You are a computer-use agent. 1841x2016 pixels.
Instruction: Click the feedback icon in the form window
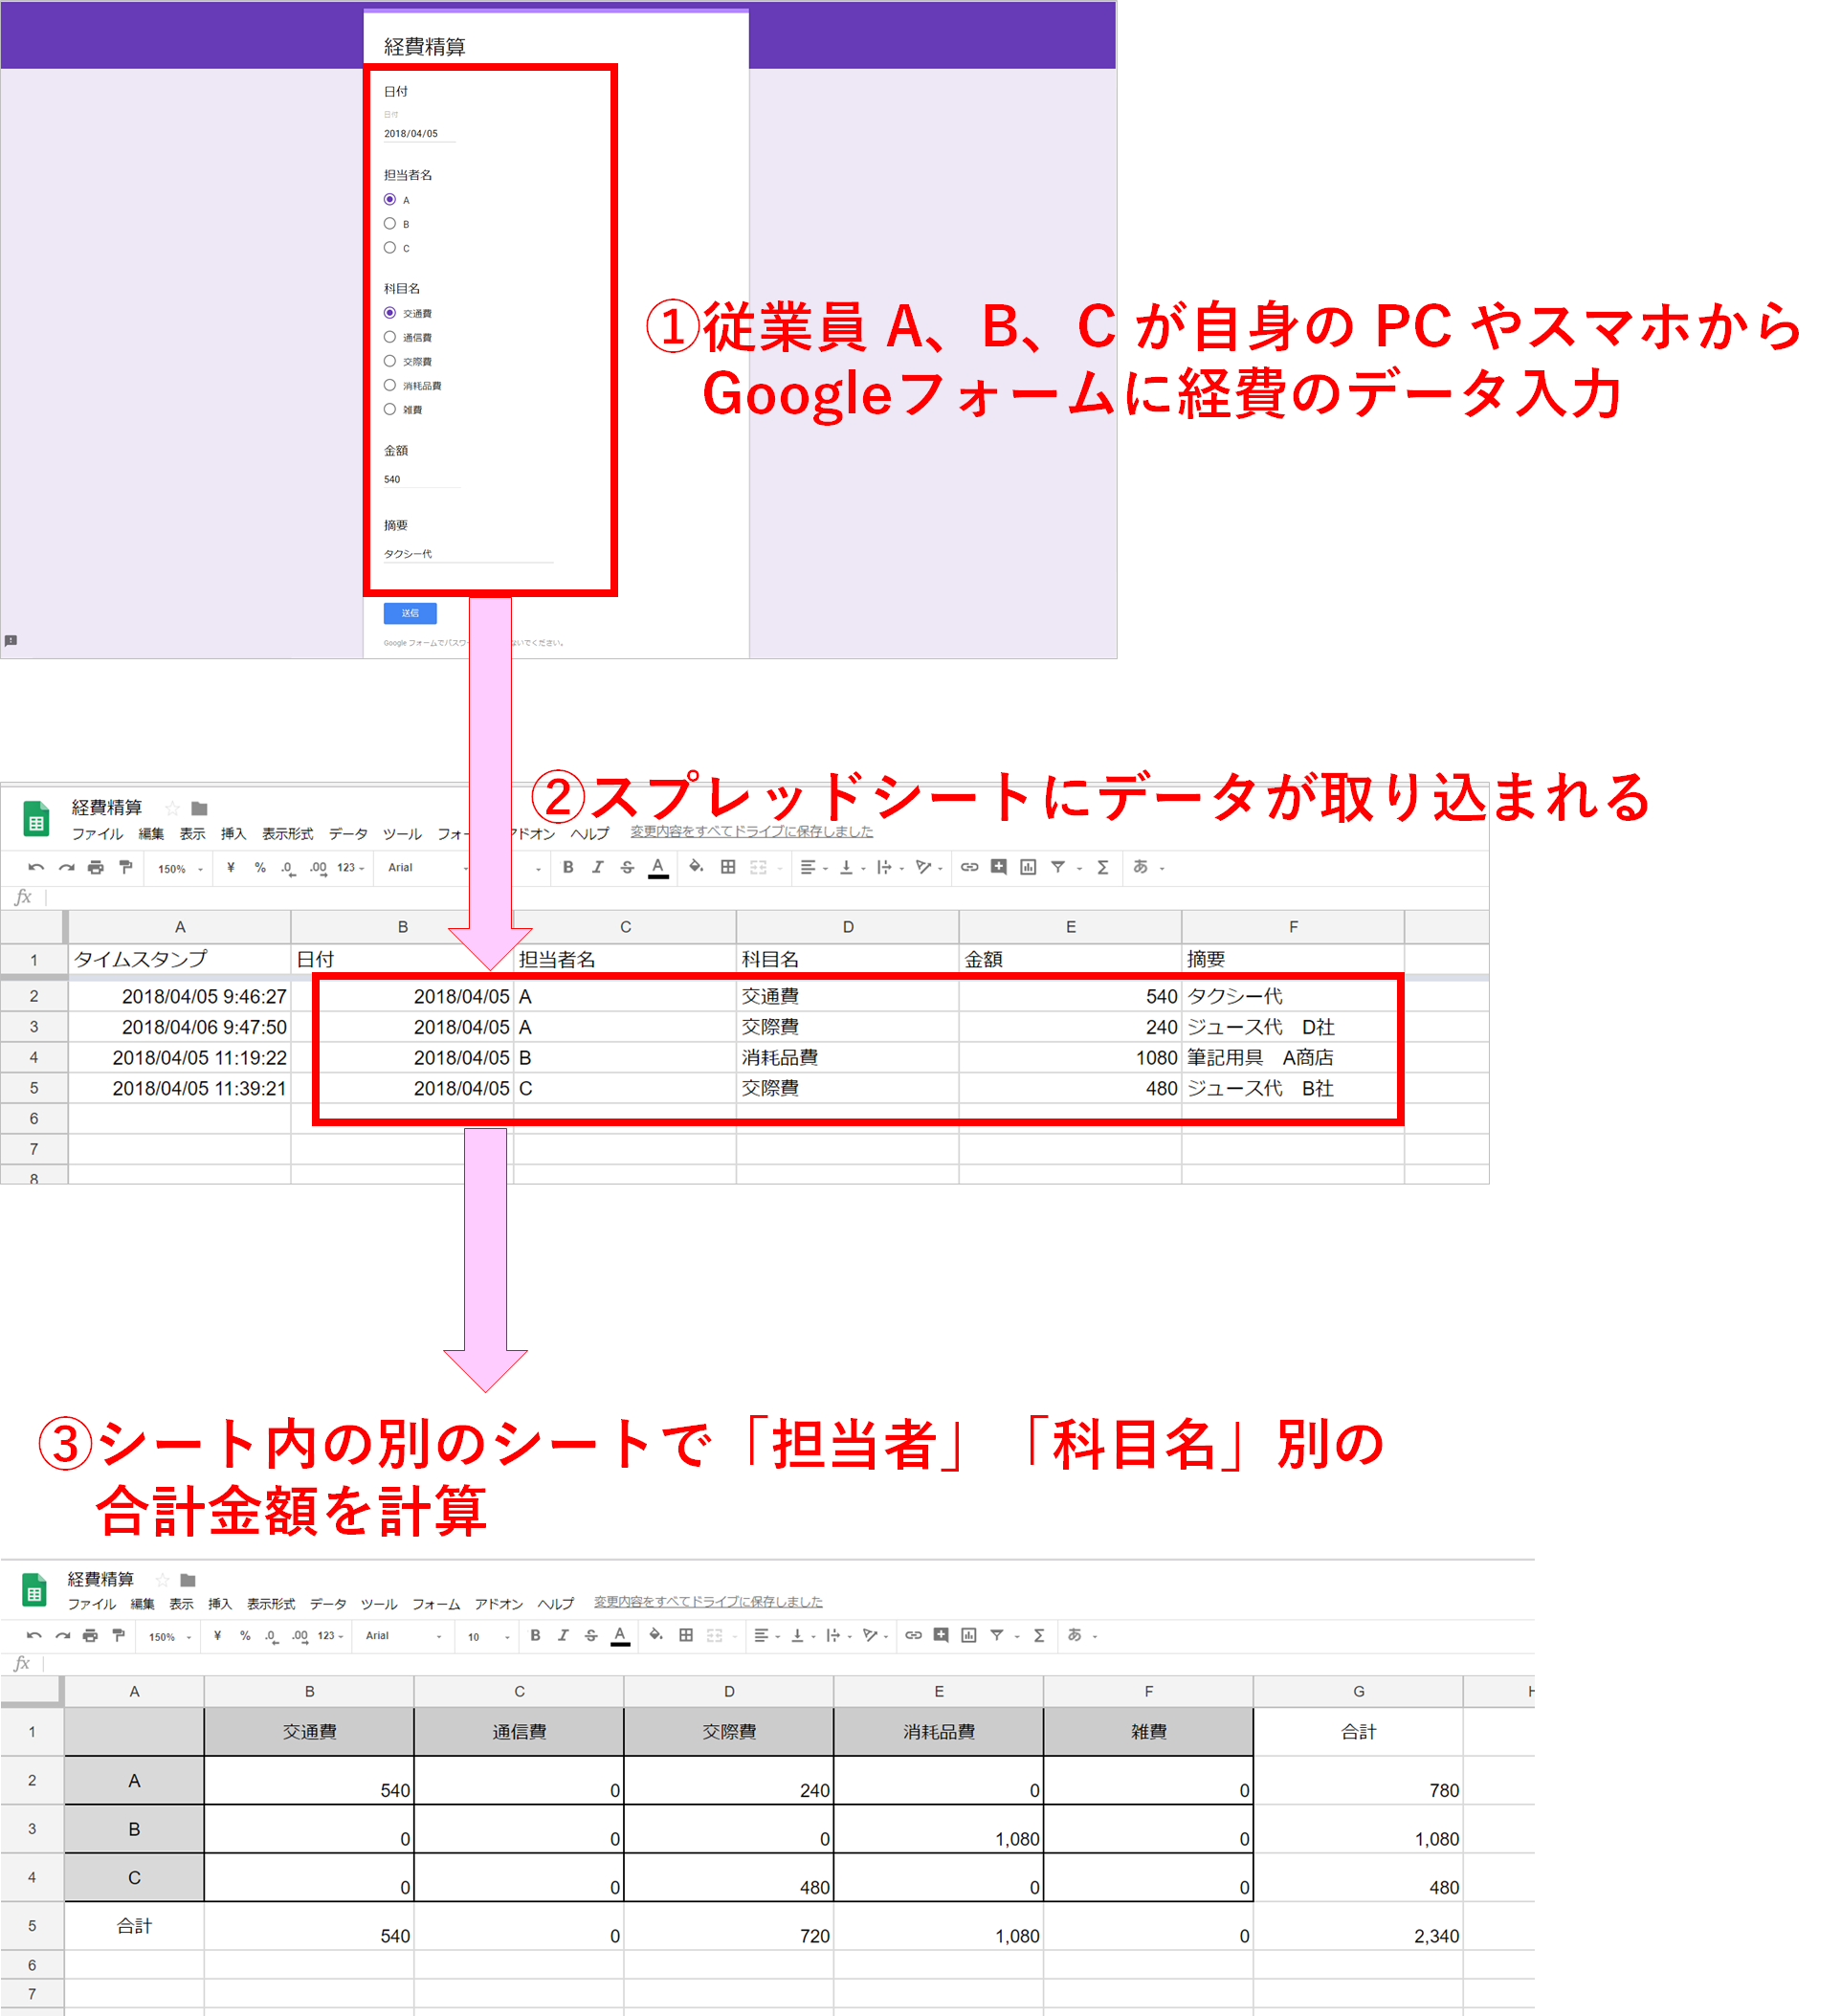pos(11,641)
